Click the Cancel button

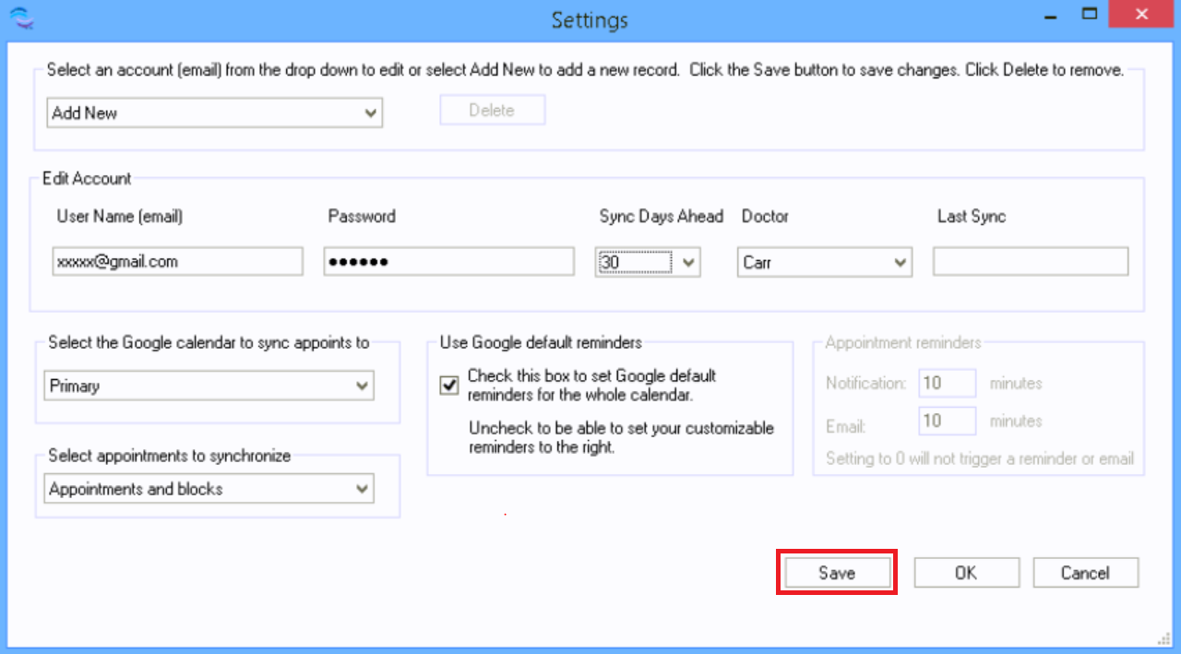(x=1085, y=573)
